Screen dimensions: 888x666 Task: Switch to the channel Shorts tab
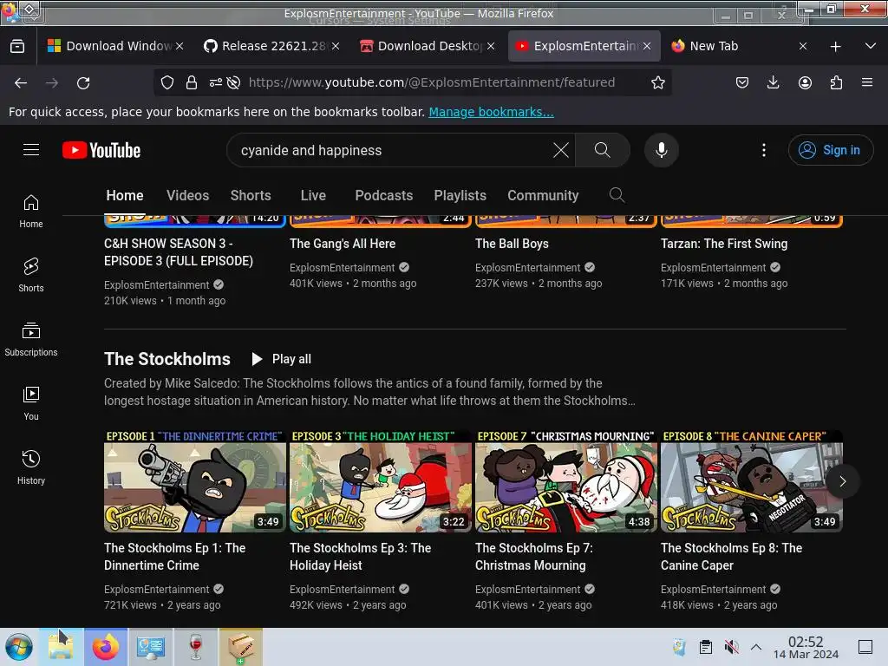tap(251, 195)
